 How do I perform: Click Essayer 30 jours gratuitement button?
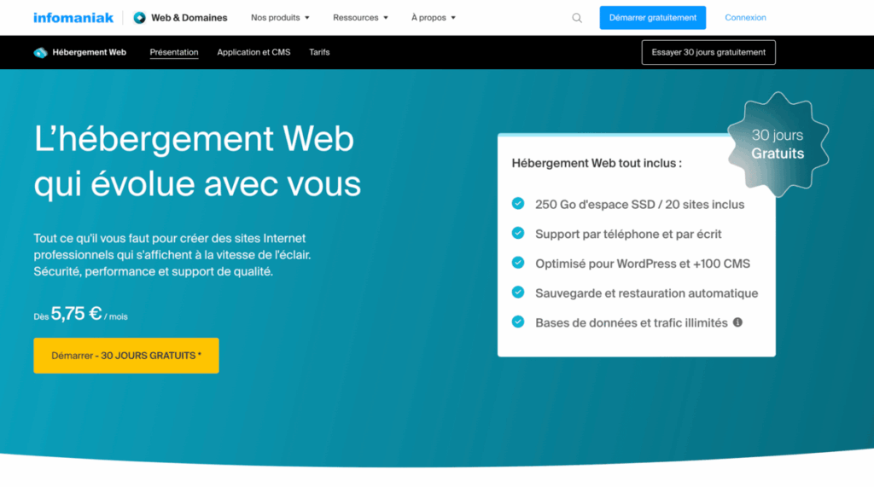(708, 52)
